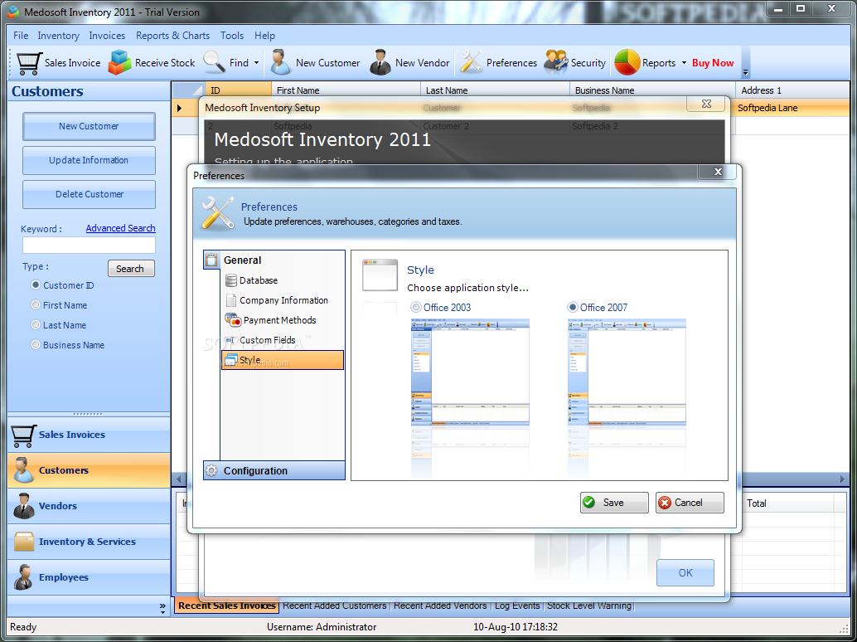The image size is (857, 642).
Task: Click horizontal scrollbar right arrow
Action: [842, 479]
